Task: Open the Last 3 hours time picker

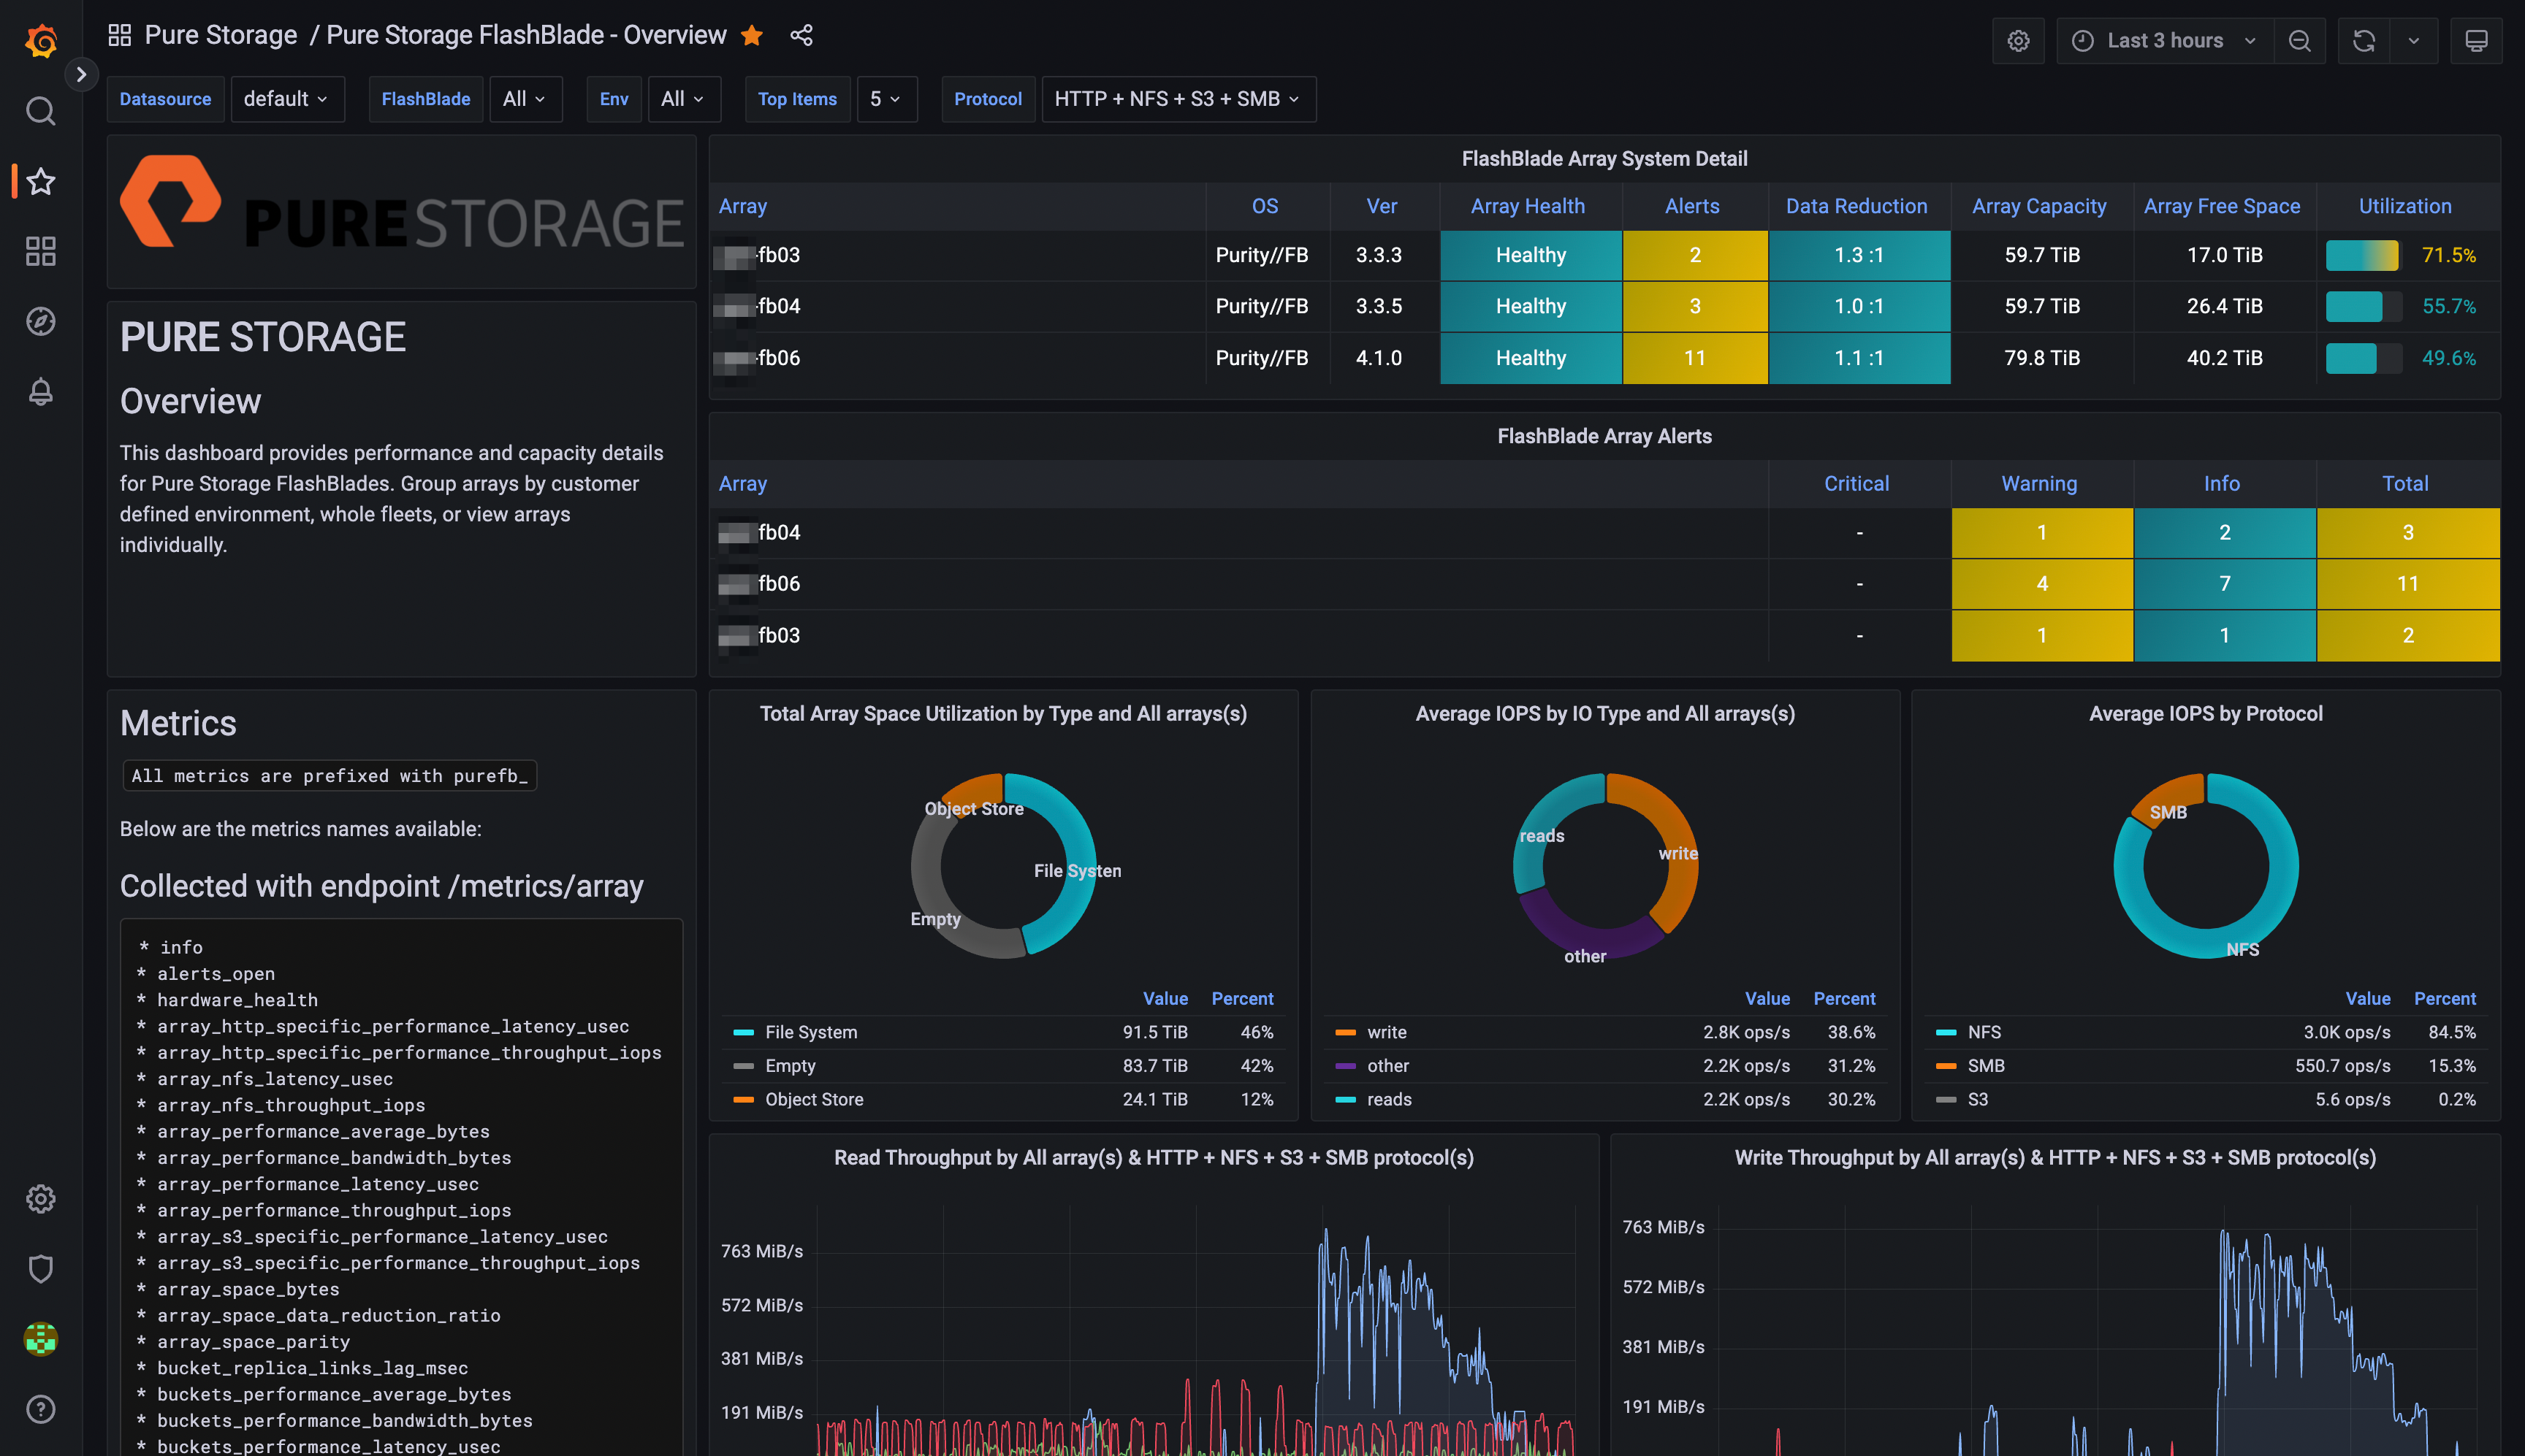Action: 2165,40
